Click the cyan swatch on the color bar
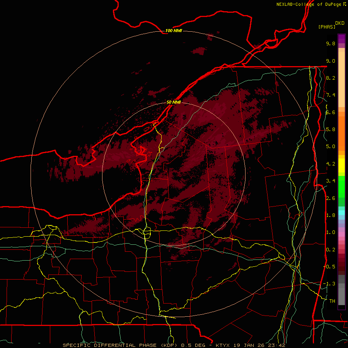348x348 pixels. [341, 212]
